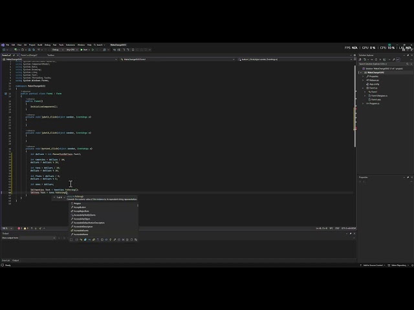Open the class navigation dropdown

177,59
